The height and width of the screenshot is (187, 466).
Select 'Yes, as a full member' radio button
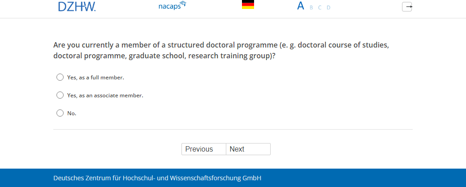point(60,78)
